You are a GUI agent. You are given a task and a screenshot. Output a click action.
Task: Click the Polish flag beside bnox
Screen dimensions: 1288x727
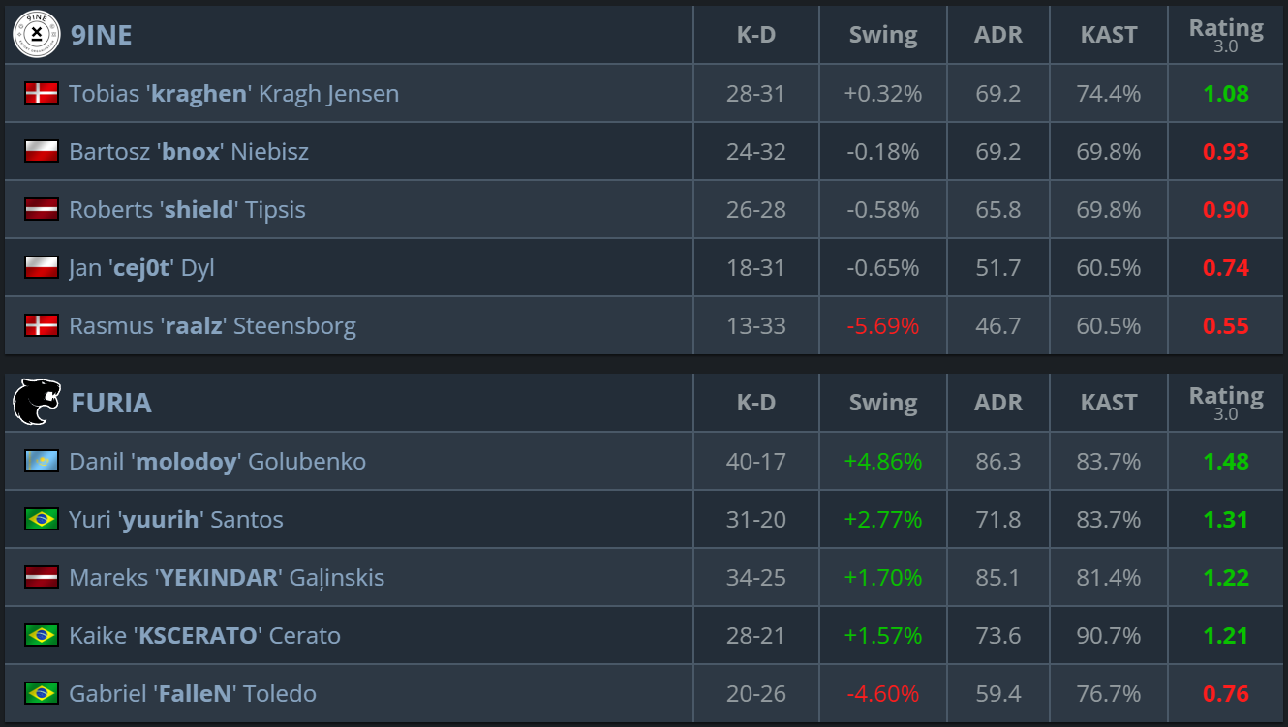coord(42,151)
